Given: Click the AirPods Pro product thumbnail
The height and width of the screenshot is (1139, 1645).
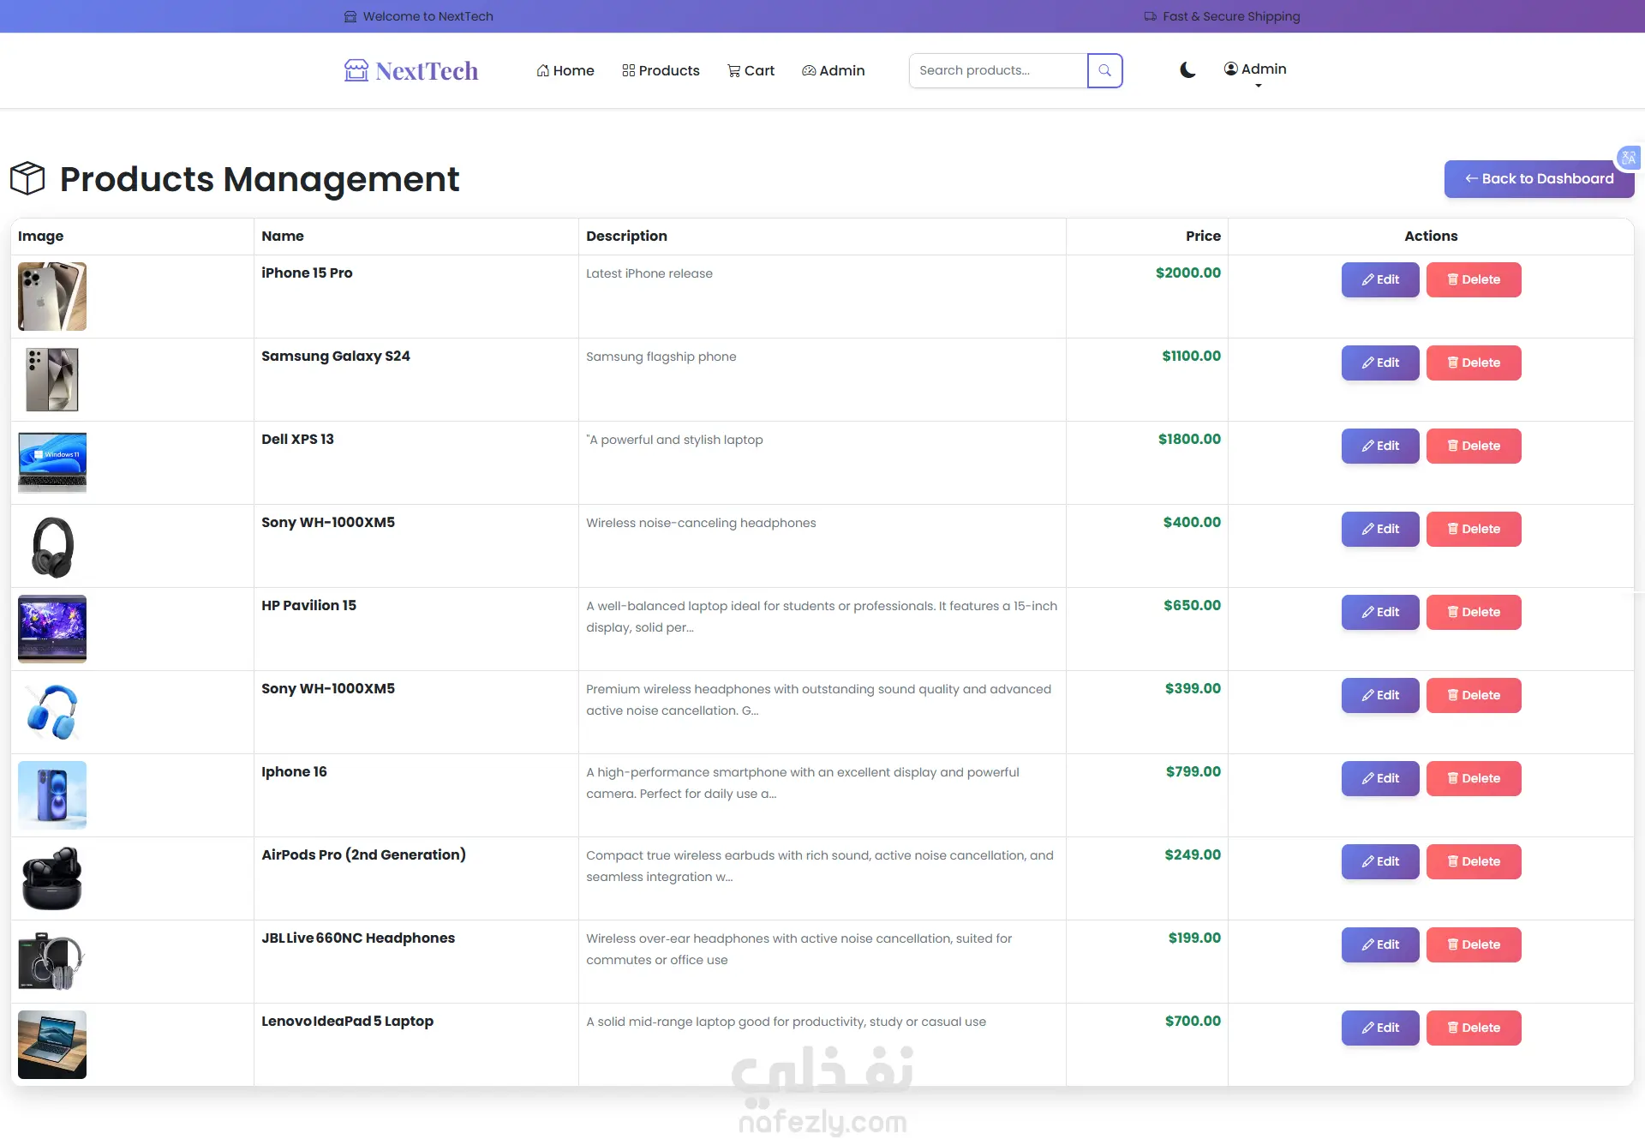Looking at the screenshot, I should [x=52, y=878].
